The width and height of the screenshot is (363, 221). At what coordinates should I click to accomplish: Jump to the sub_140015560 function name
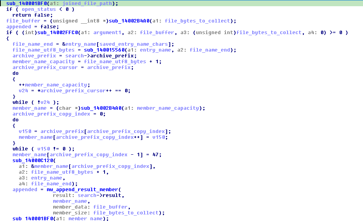tap(104, 50)
